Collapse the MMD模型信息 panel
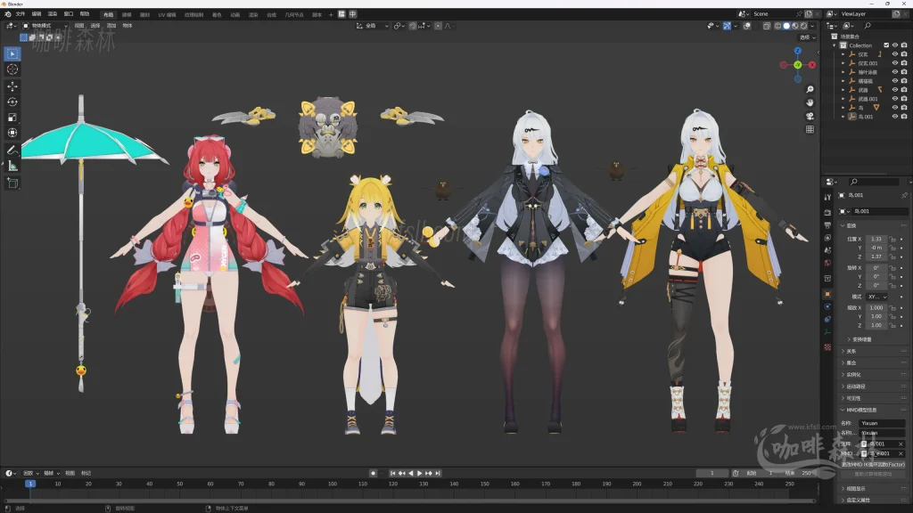The image size is (913, 513). (x=874, y=410)
